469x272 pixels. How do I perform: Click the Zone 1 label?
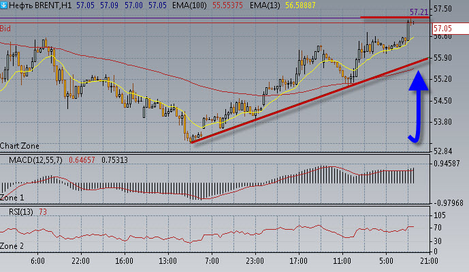12,198
